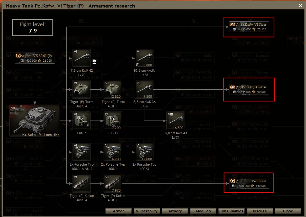Select the FuG 12 radio module

(x=113, y=121)
